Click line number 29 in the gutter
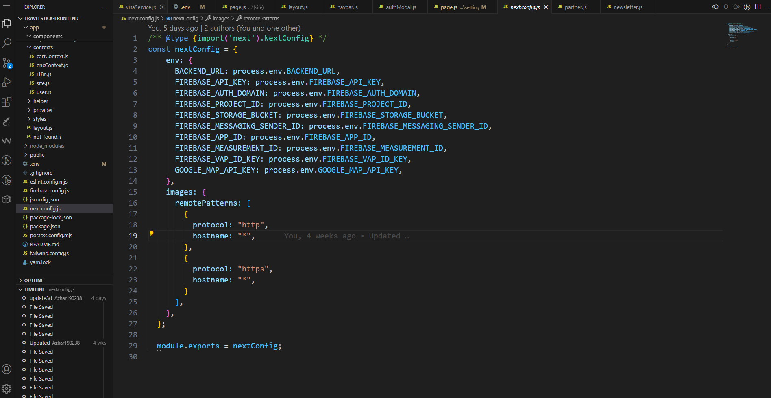This screenshot has width=771, height=398. (x=133, y=346)
